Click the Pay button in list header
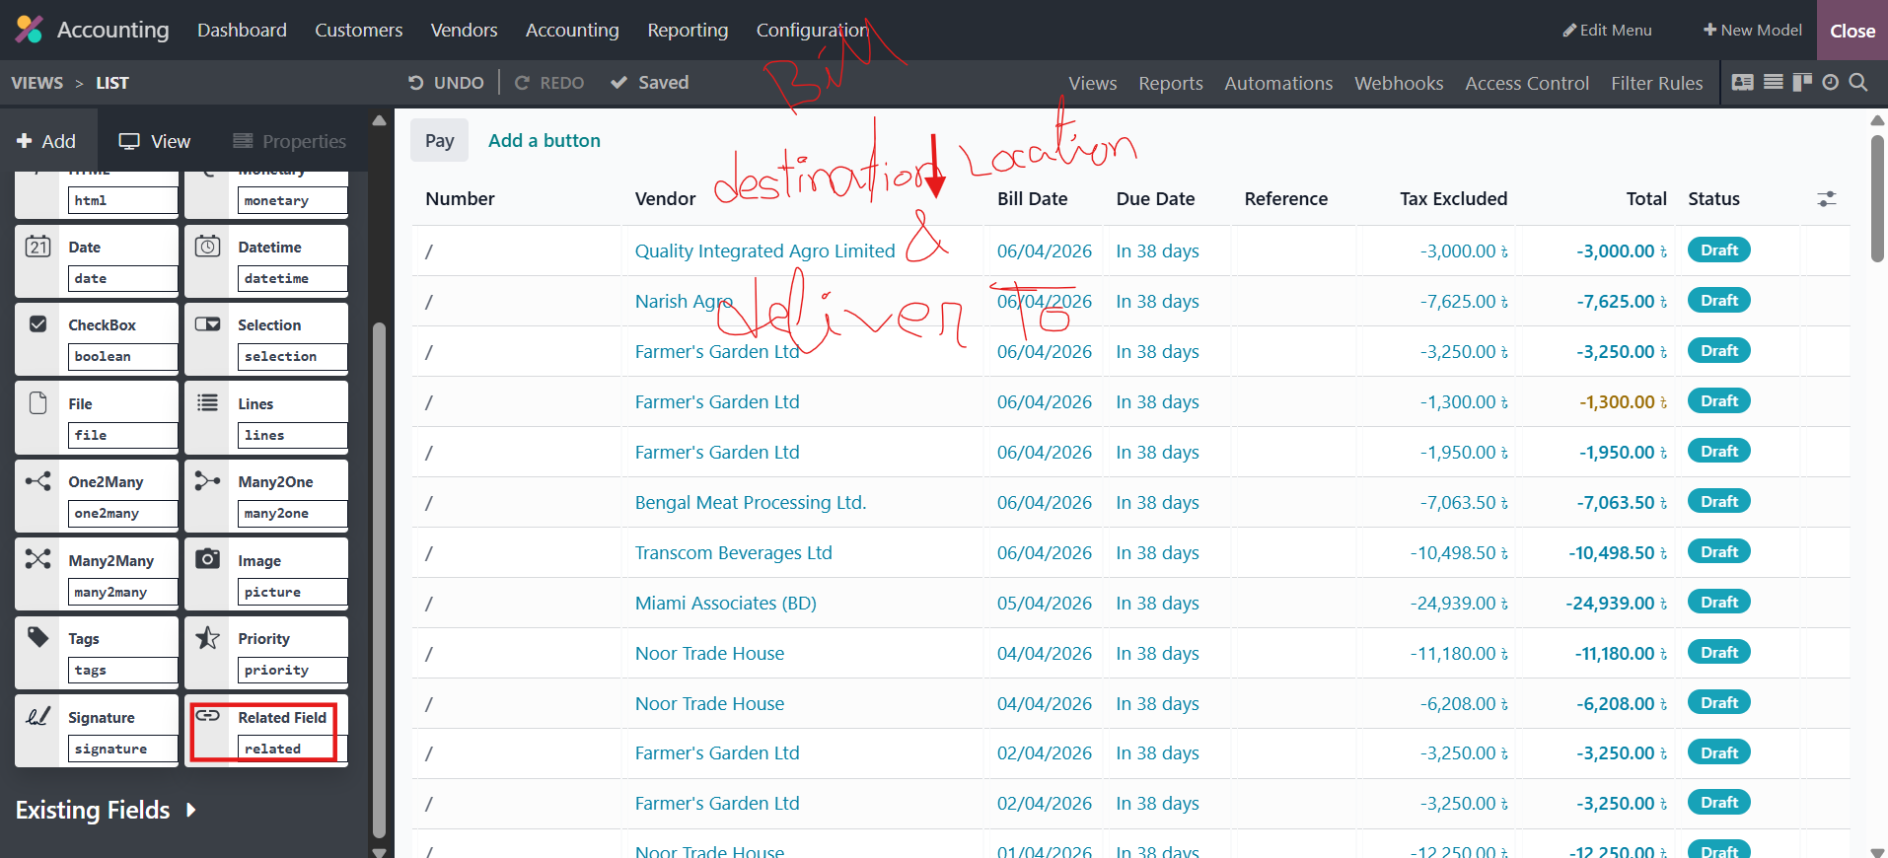The width and height of the screenshot is (1888, 858). (440, 141)
